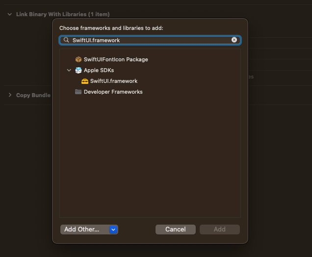This screenshot has height=257, width=312.
Task: Click the dimmed Add button
Action: coord(220,230)
